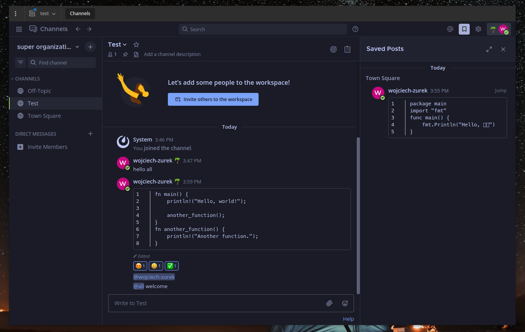The height and width of the screenshot is (332, 525).
Task: Expand the super organization team menu
Action: tap(48, 47)
